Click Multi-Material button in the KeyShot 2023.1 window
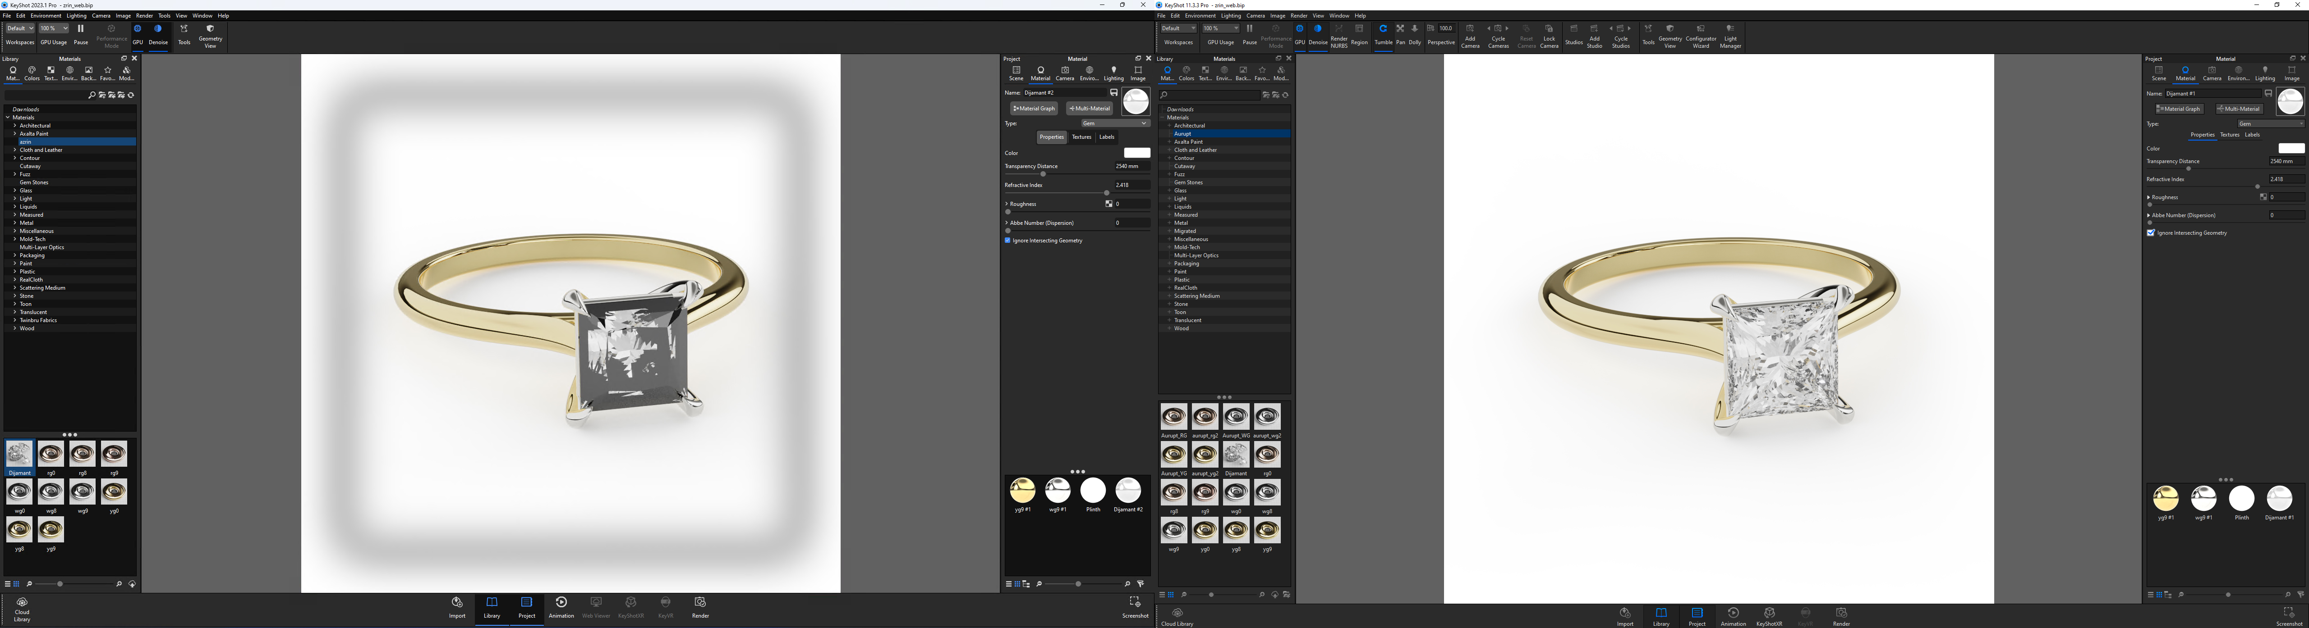Screen dimensions: 2309x628 pyautogui.click(x=1089, y=109)
